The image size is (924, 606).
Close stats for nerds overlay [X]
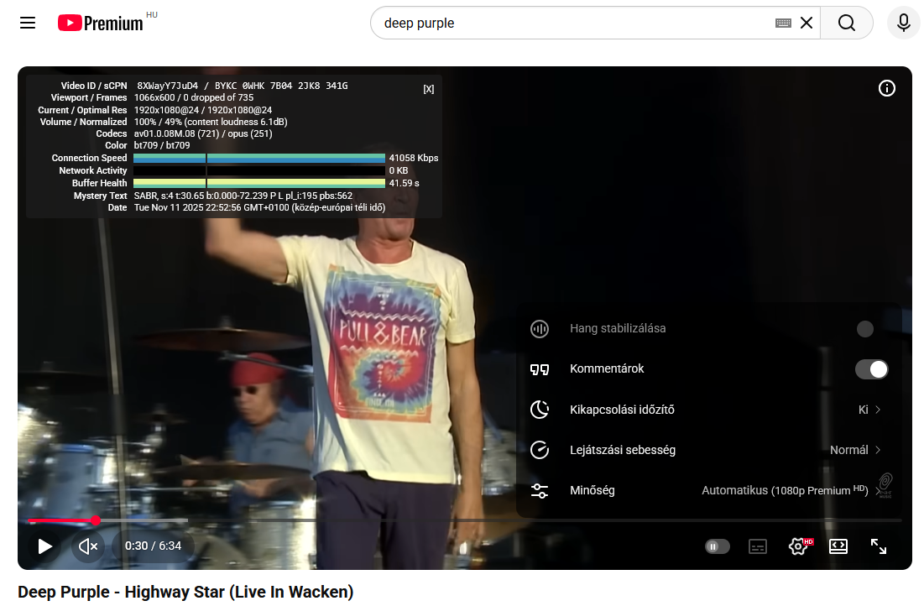point(428,89)
